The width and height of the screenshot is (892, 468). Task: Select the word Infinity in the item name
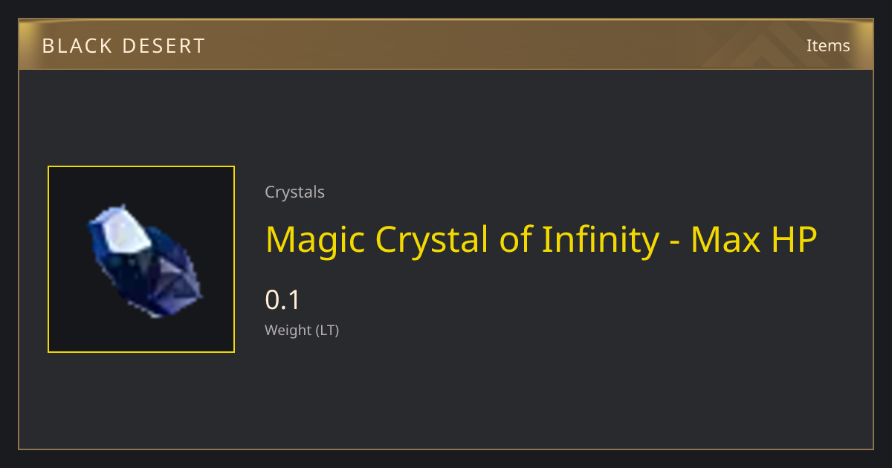(x=599, y=240)
